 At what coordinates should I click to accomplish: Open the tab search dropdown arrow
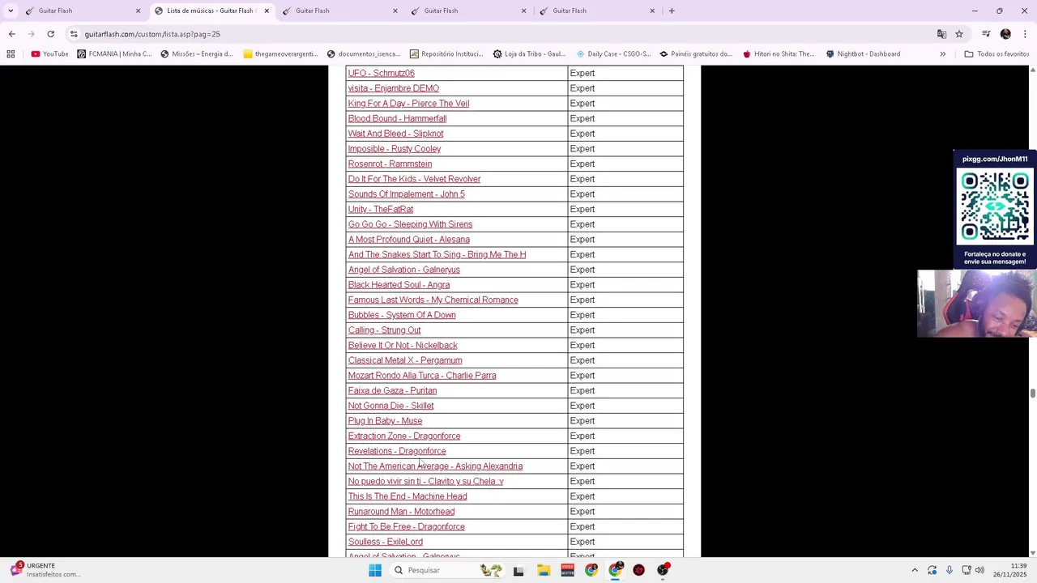pos(11,11)
